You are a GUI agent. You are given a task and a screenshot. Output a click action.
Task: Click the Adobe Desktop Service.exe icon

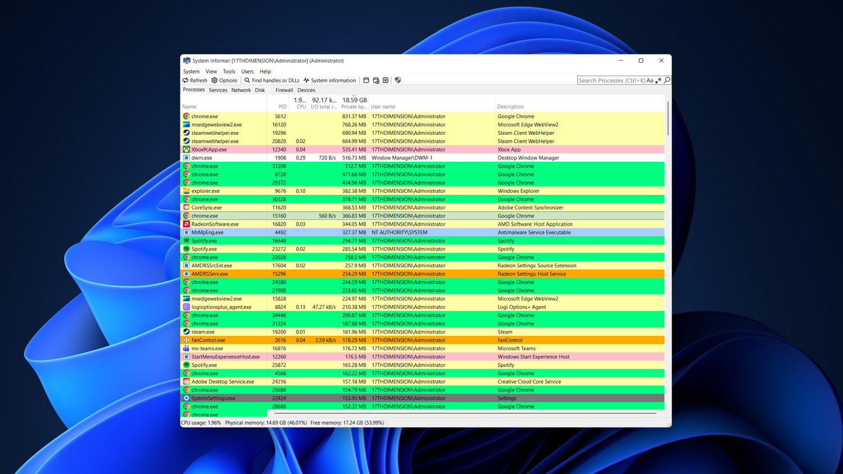[x=186, y=381]
